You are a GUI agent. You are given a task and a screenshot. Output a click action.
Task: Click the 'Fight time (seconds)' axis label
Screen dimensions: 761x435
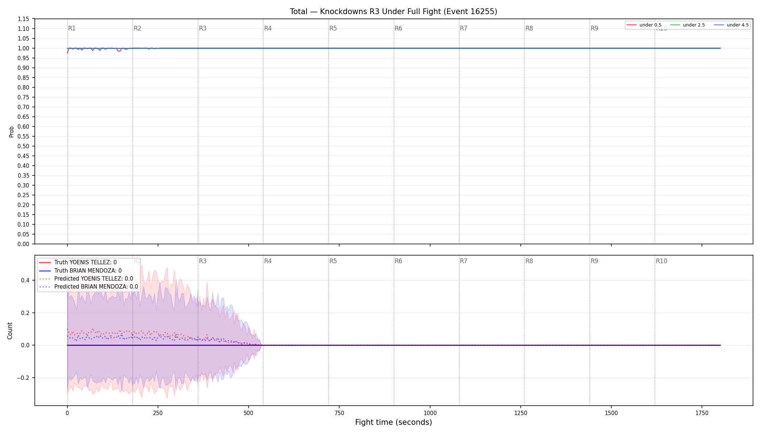394,422
